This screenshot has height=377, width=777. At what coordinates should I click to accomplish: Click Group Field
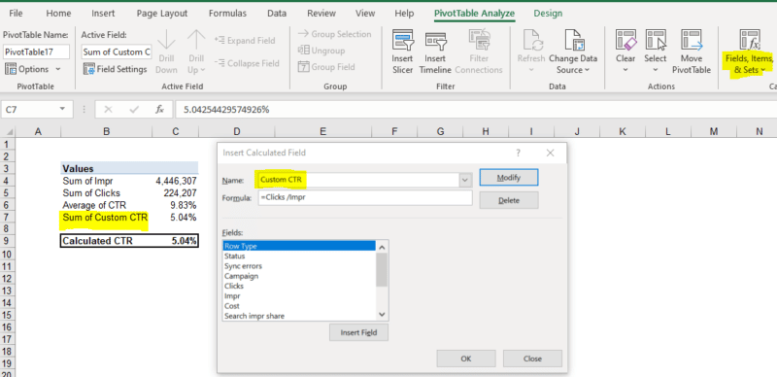[x=326, y=66]
